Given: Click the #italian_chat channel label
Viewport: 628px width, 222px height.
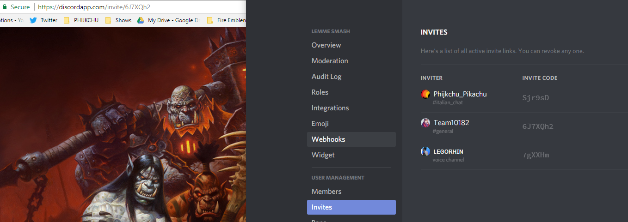Looking at the screenshot, I should [x=448, y=102].
